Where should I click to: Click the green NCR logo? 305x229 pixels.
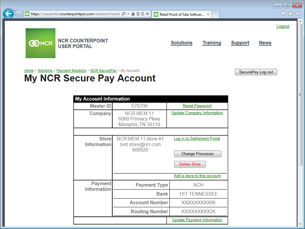pyautogui.click(x=40, y=43)
